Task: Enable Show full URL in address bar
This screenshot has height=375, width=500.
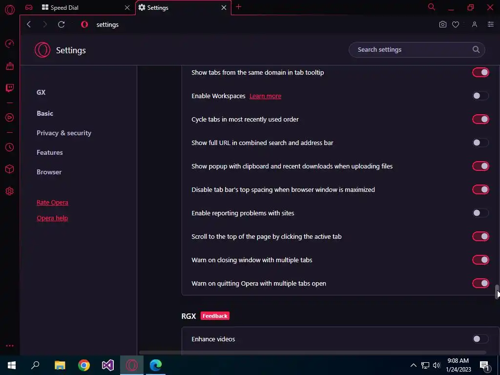Action: (x=480, y=143)
